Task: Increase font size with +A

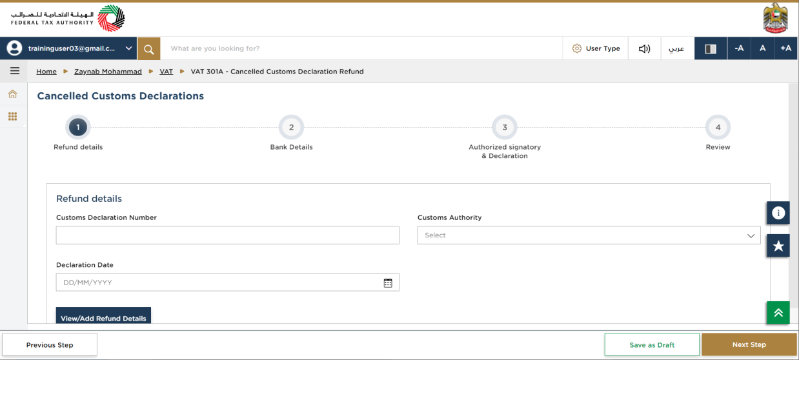Action: (x=785, y=48)
